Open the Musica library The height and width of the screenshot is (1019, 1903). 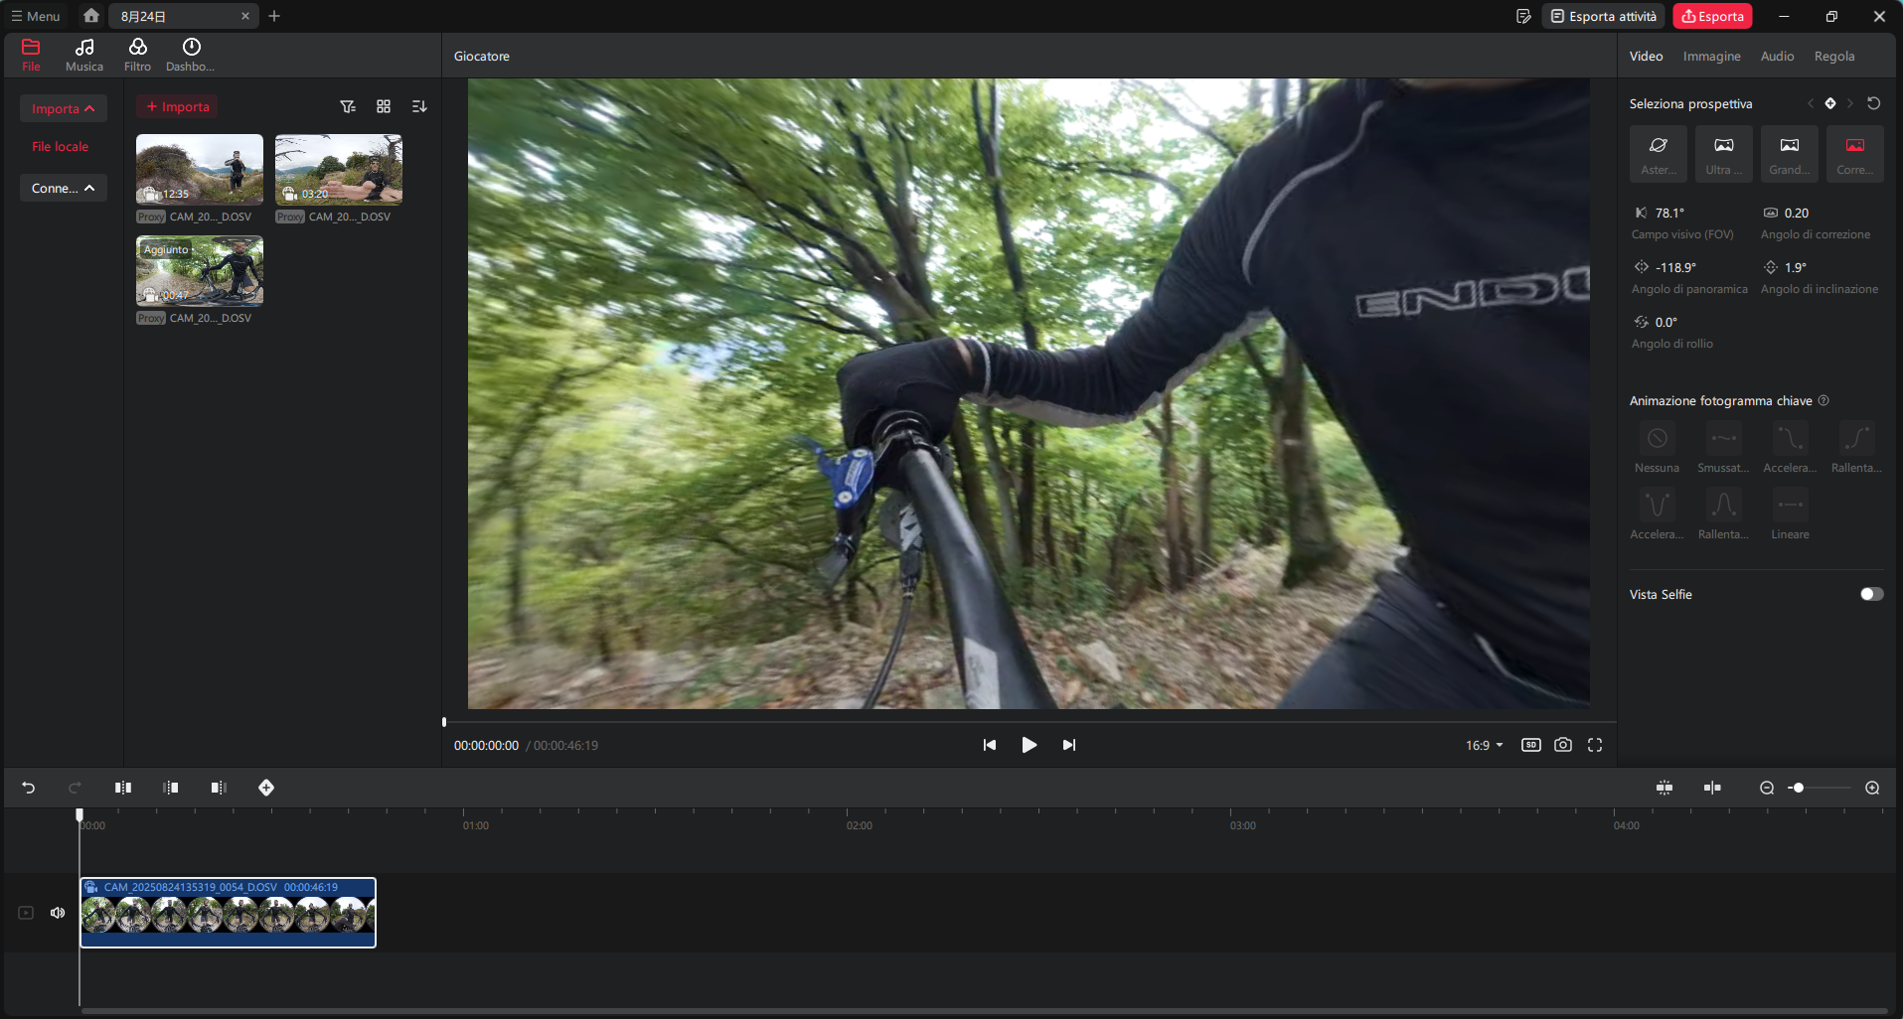tap(84, 55)
